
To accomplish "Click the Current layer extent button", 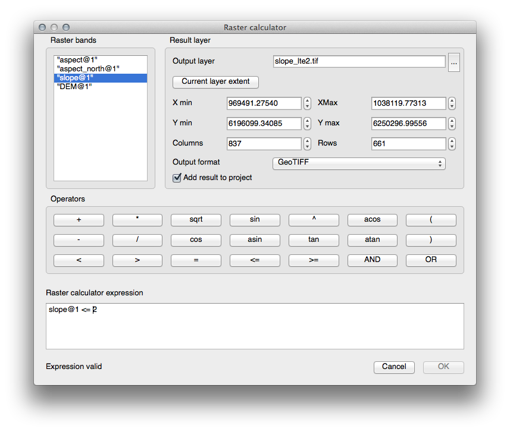I will pos(215,81).
